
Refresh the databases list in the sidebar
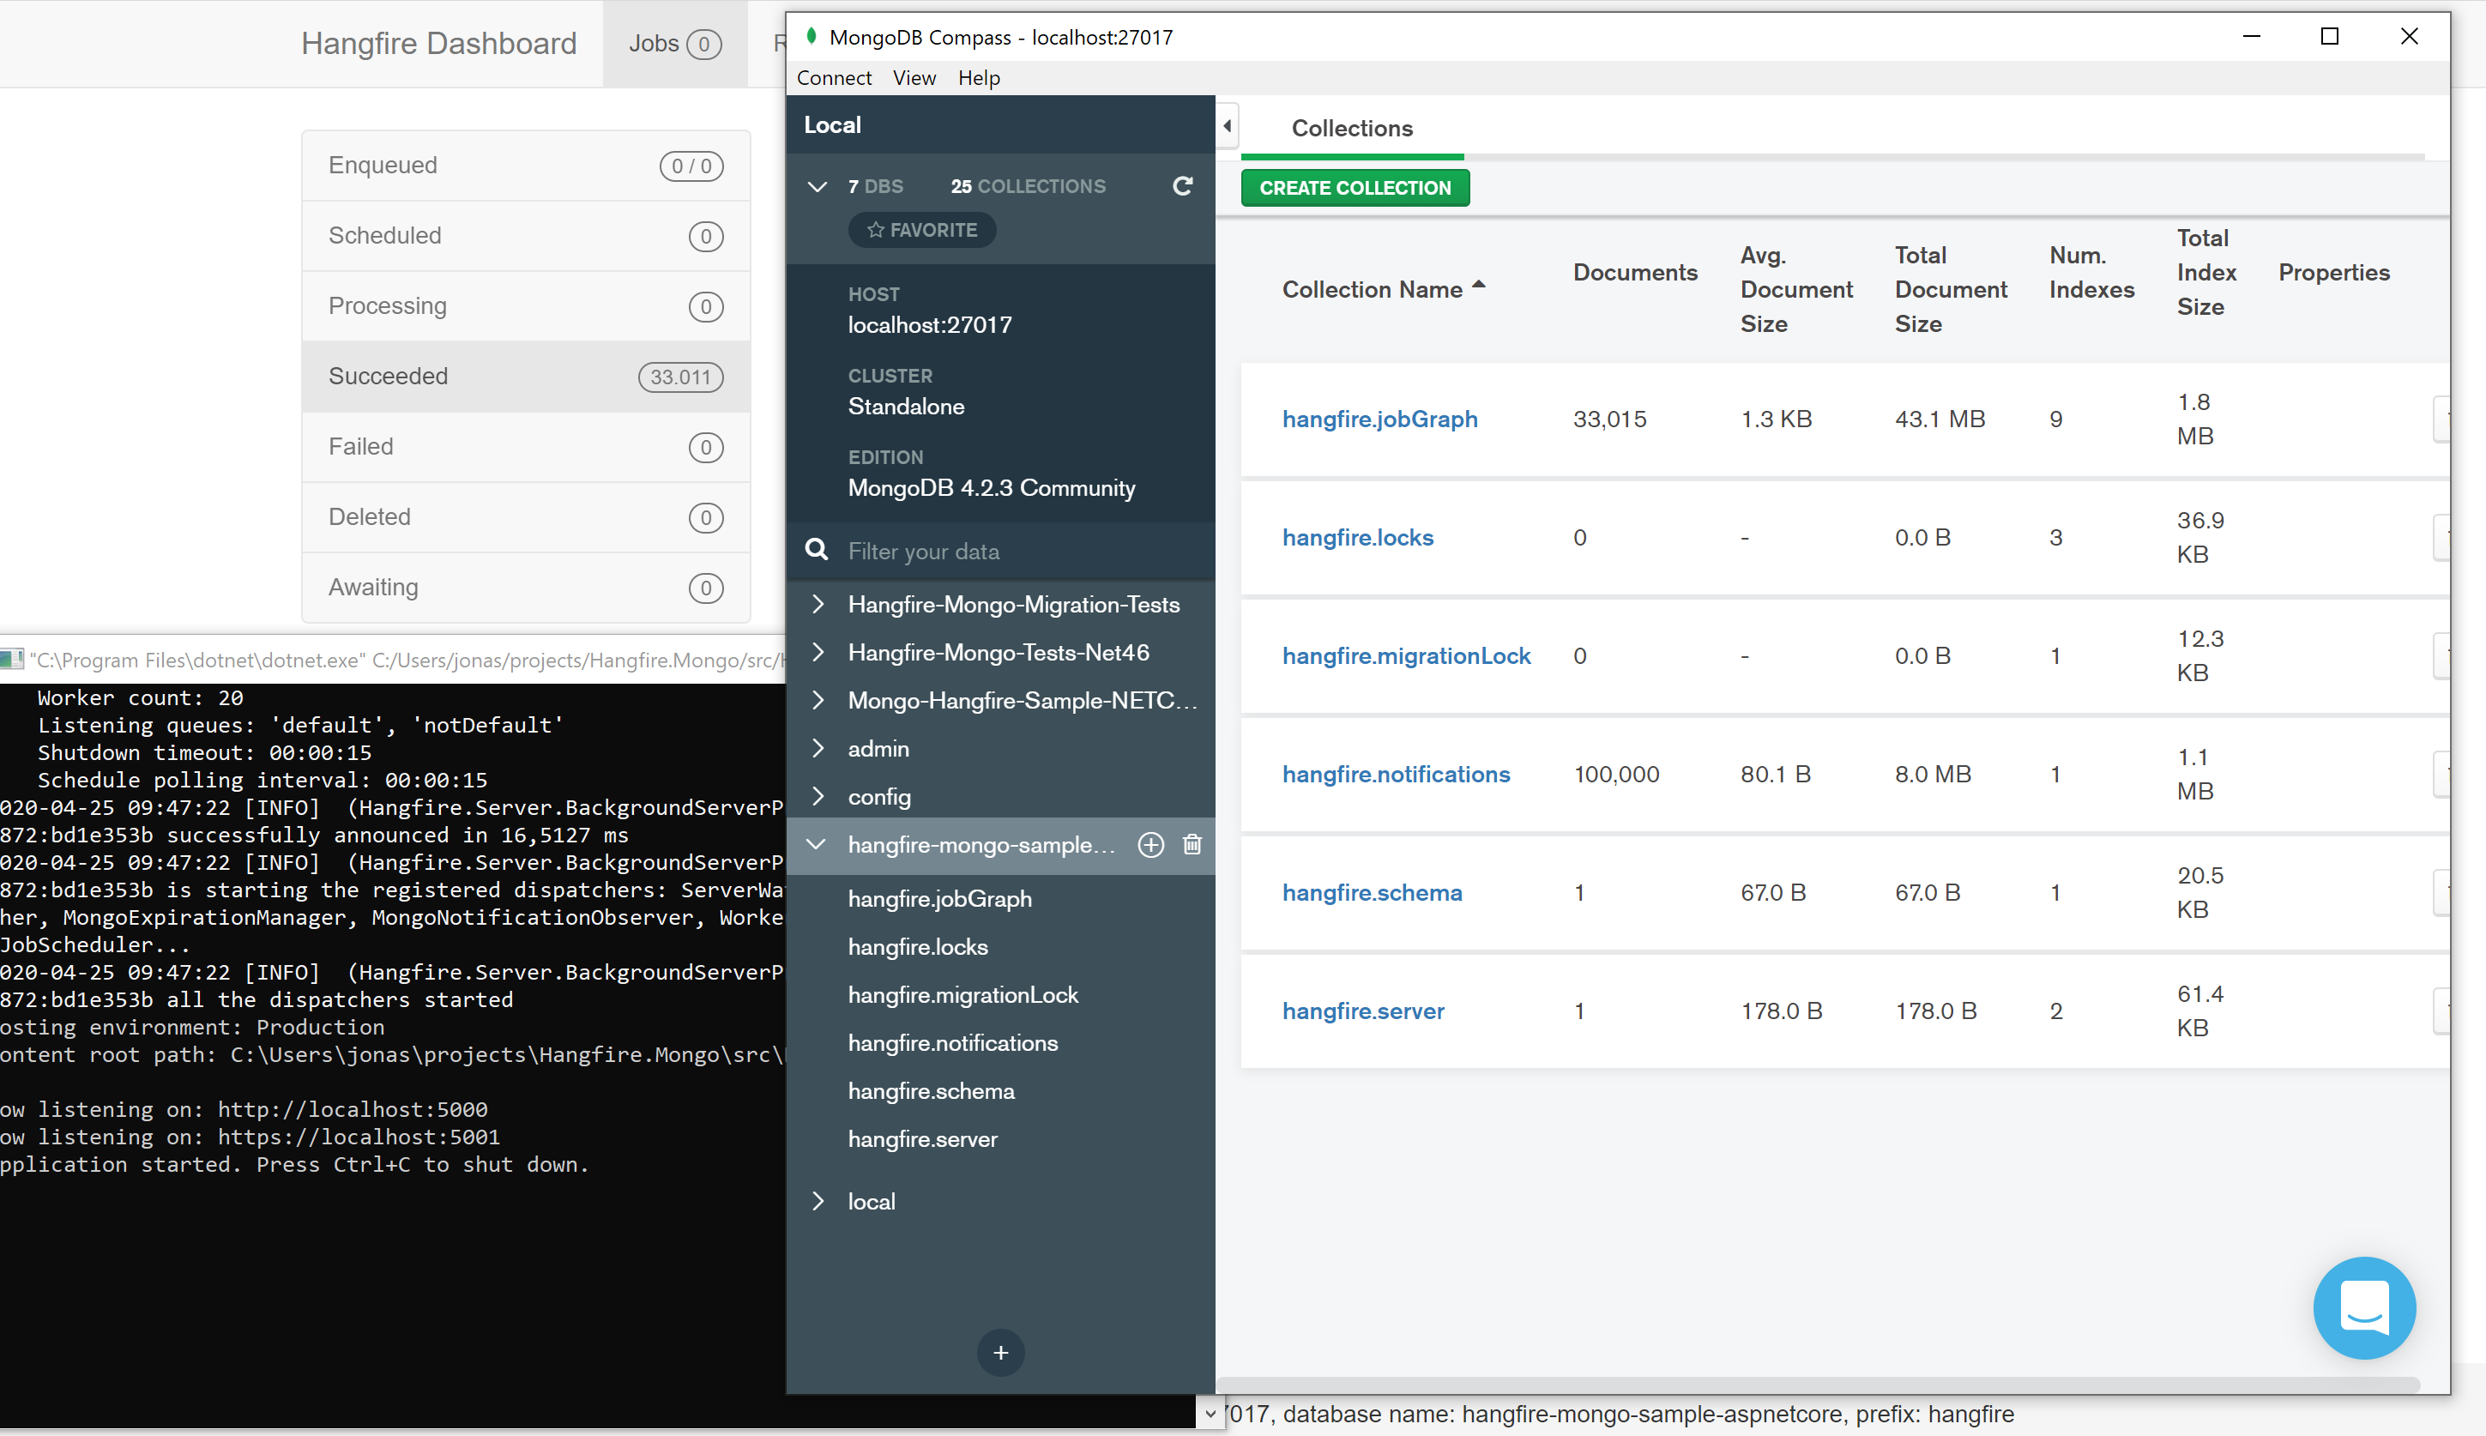click(1182, 185)
